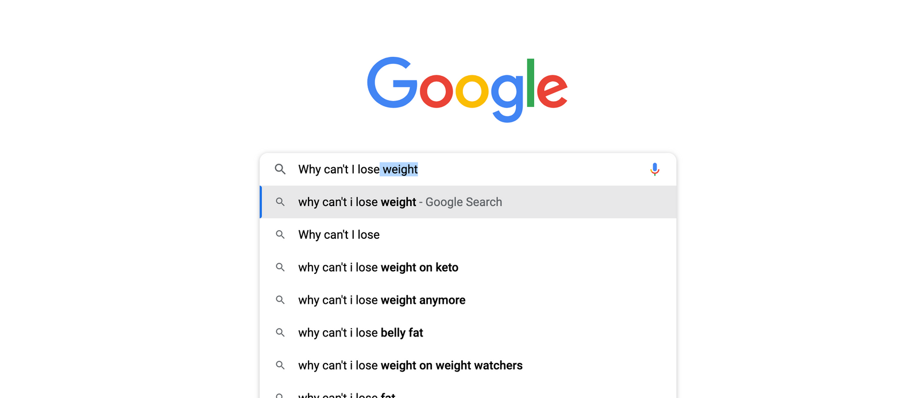Focus the search text input field
919x398 pixels.
pos(517,169)
